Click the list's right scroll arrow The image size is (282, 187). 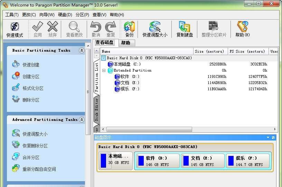(x=275, y=129)
